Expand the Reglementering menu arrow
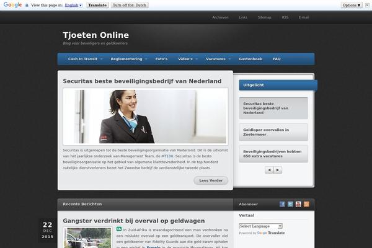The height and width of the screenshot is (248, 372). 146,59
